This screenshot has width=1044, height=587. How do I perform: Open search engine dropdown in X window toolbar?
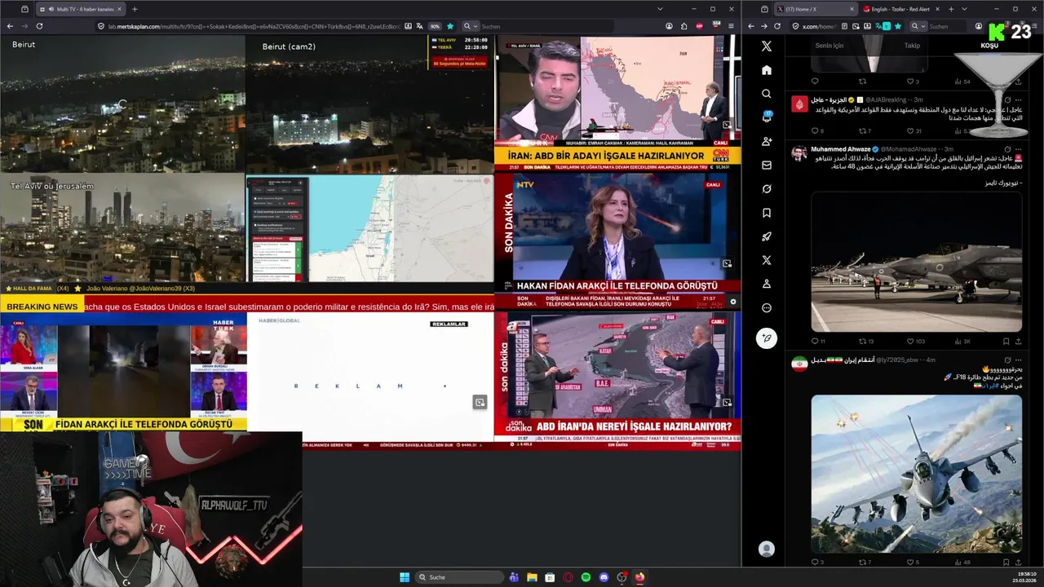[918, 26]
